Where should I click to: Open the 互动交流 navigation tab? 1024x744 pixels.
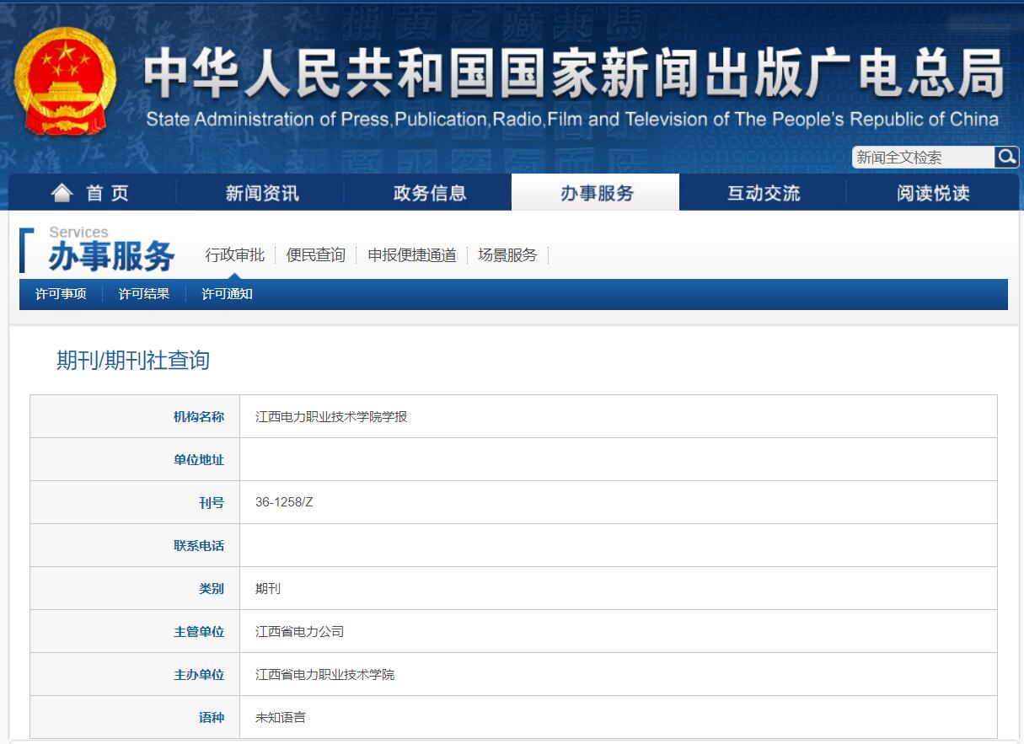(764, 193)
